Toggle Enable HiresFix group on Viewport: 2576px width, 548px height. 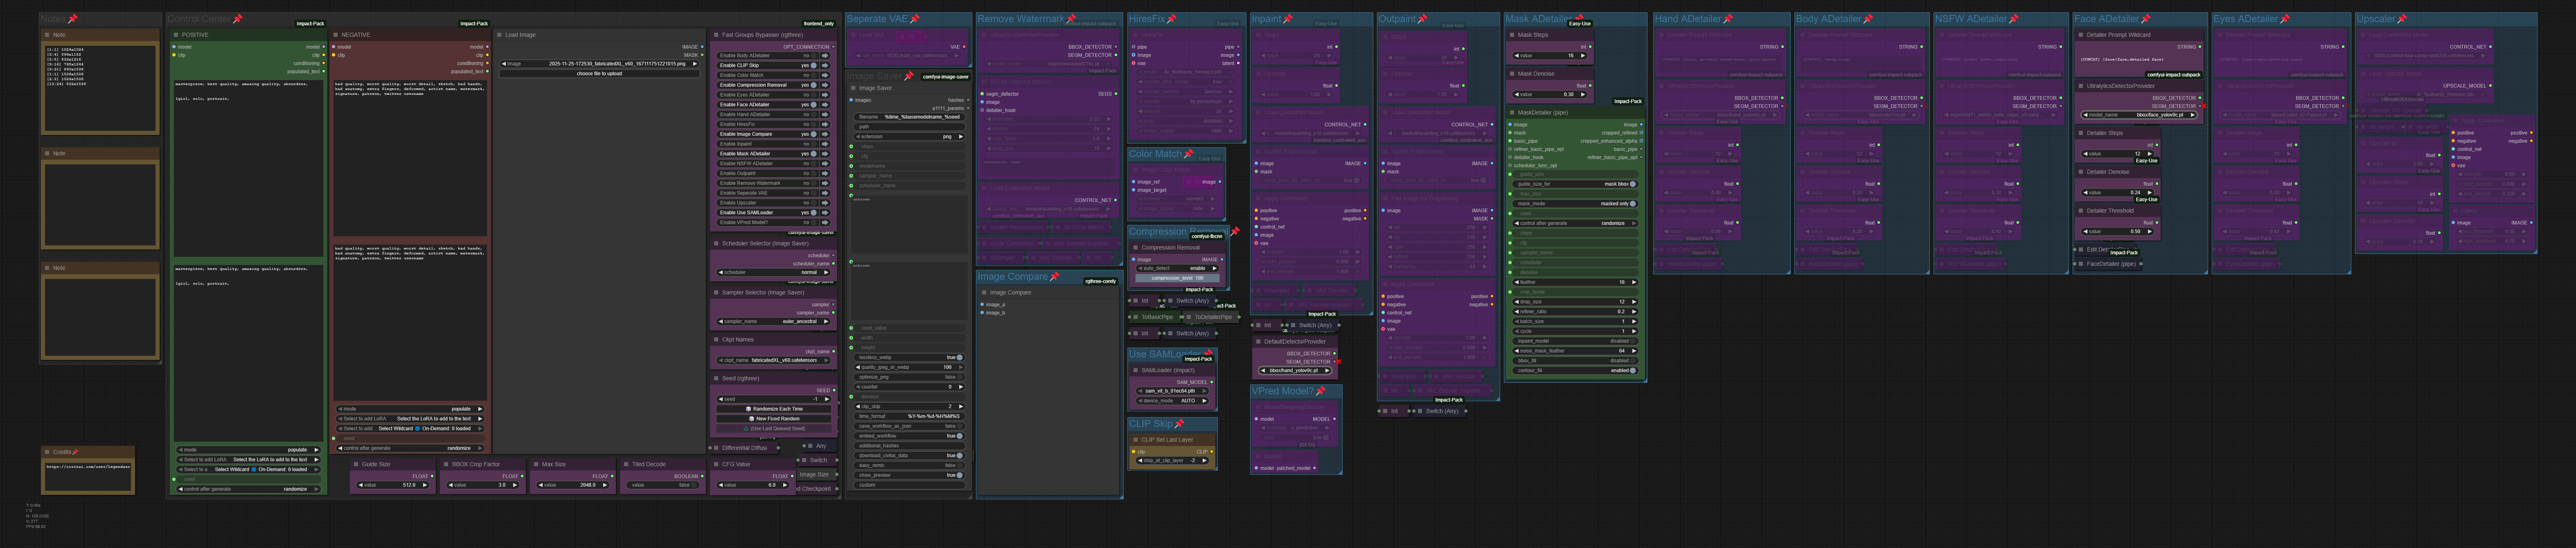(x=813, y=124)
